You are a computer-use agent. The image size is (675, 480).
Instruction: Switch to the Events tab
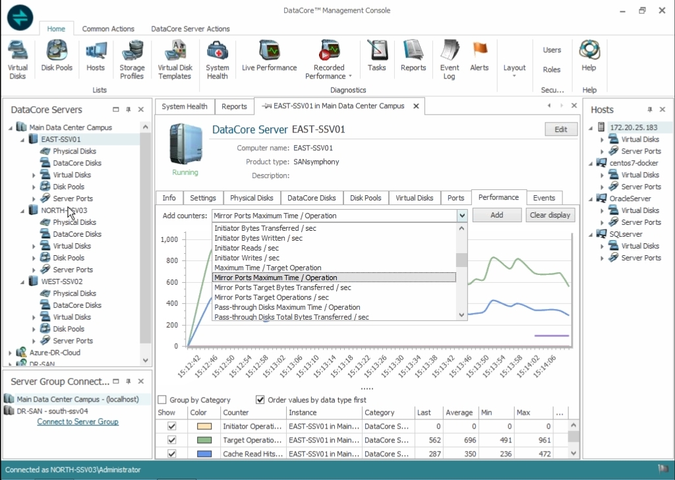pyautogui.click(x=544, y=198)
